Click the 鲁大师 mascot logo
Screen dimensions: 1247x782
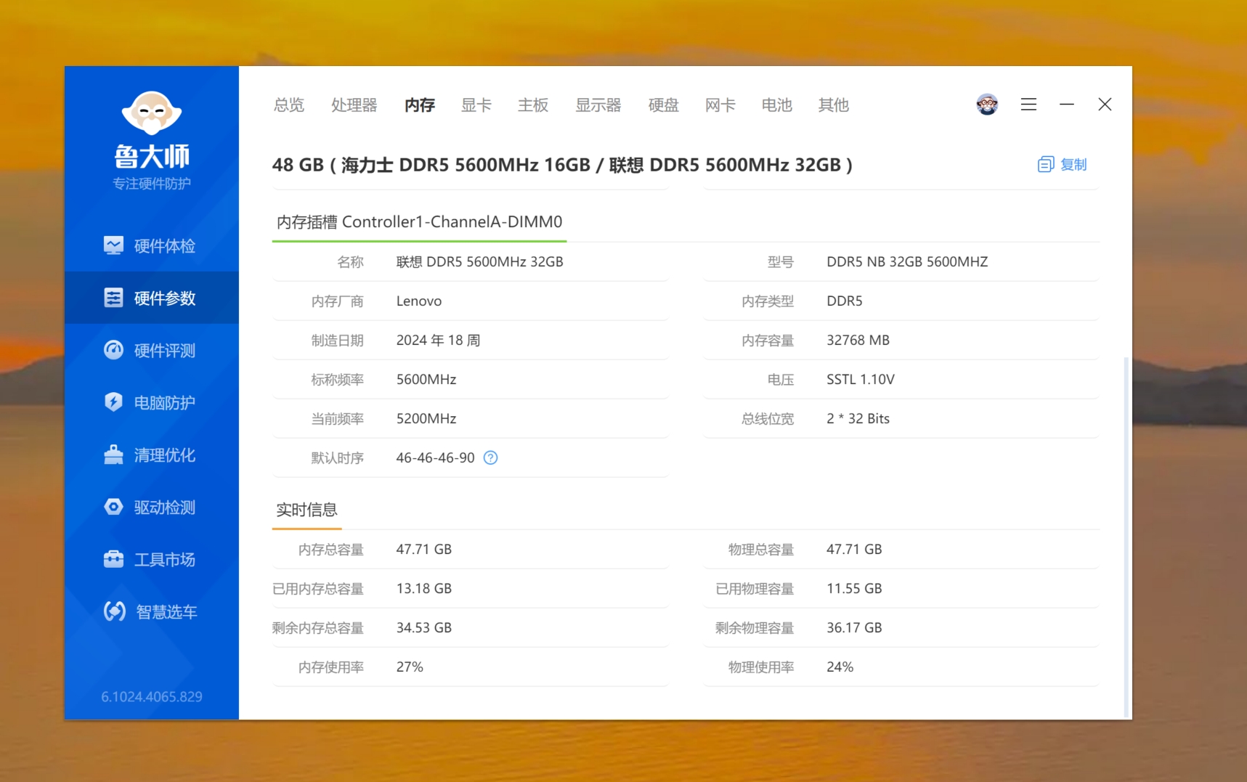click(152, 113)
